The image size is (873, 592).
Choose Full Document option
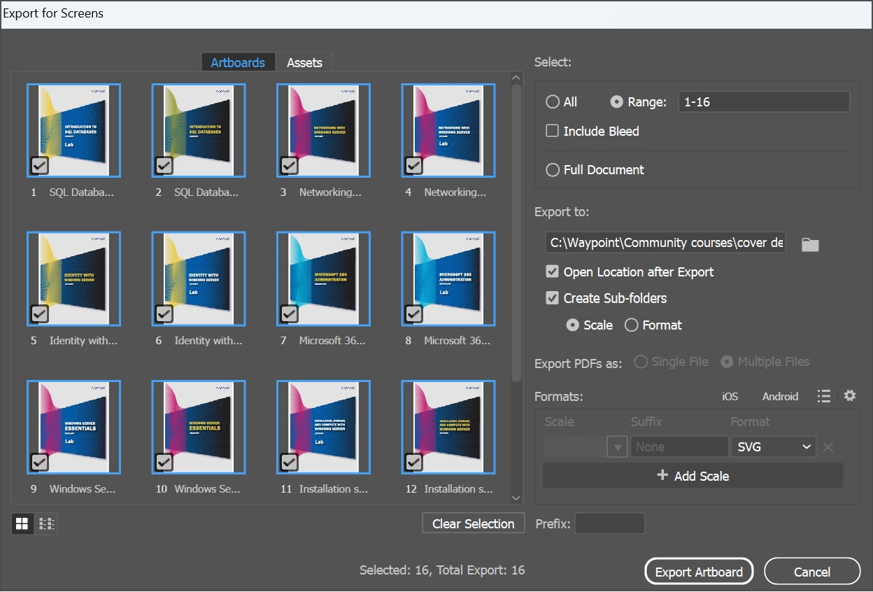(x=553, y=170)
